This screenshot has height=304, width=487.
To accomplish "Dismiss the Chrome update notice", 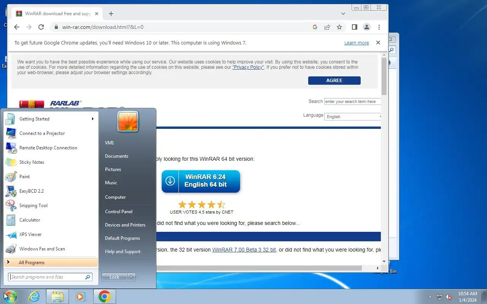I will (x=378, y=43).
